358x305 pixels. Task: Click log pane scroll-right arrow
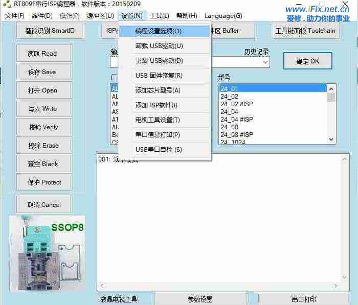coord(335,286)
